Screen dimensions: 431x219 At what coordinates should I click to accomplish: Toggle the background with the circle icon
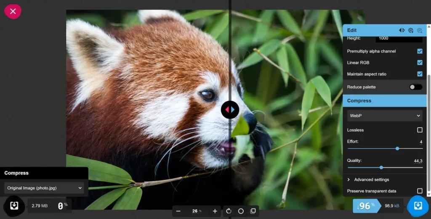[241, 211]
